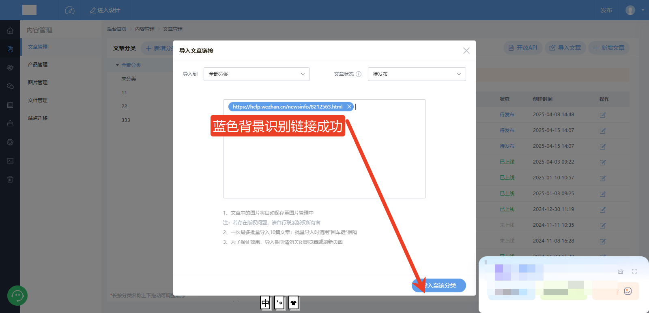Select the 未分类 category

pyautogui.click(x=129, y=79)
